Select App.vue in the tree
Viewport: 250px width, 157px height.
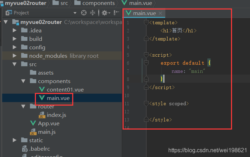49,123
